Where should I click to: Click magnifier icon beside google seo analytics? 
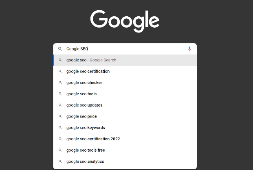tap(60, 161)
